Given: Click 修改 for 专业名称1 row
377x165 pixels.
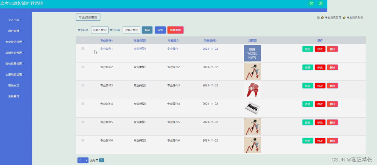Looking at the screenshot, I should pos(320,49).
